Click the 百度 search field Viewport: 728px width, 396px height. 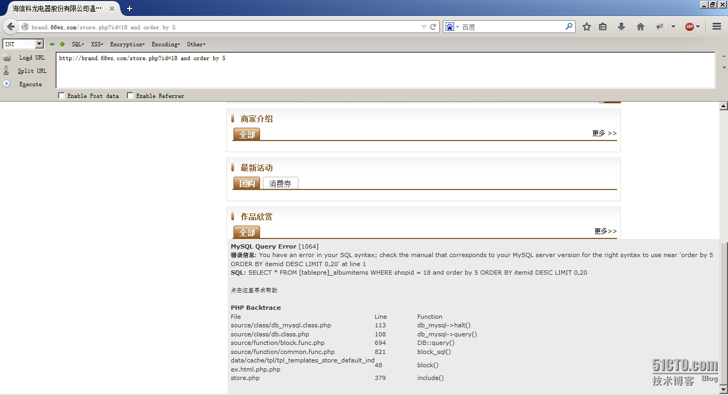click(513, 27)
